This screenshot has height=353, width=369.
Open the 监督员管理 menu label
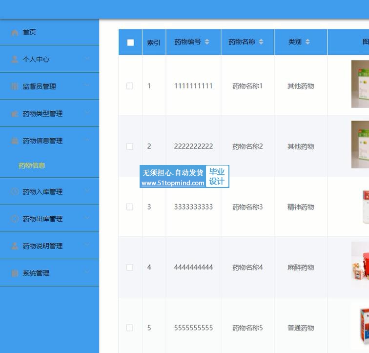[x=40, y=86]
